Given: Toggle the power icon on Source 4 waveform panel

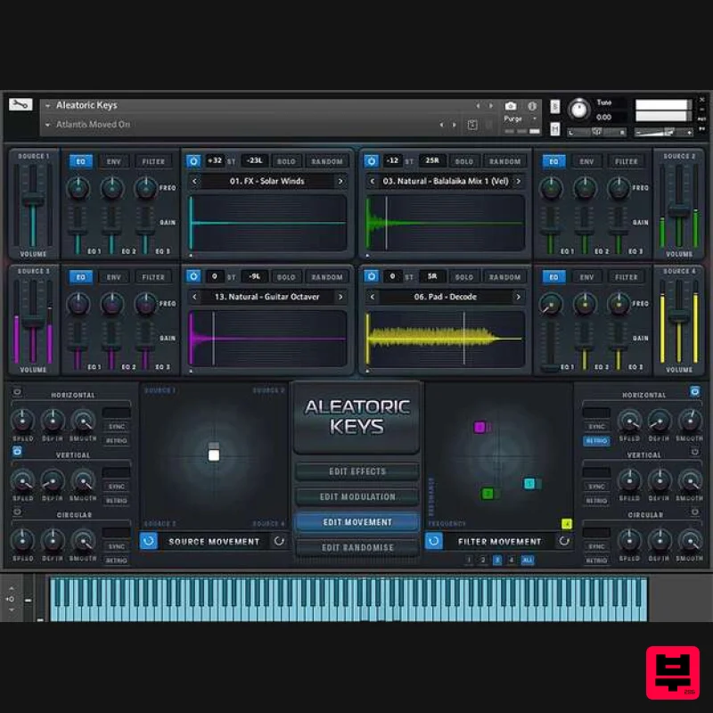Looking at the screenshot, I should tap(372, 276).
